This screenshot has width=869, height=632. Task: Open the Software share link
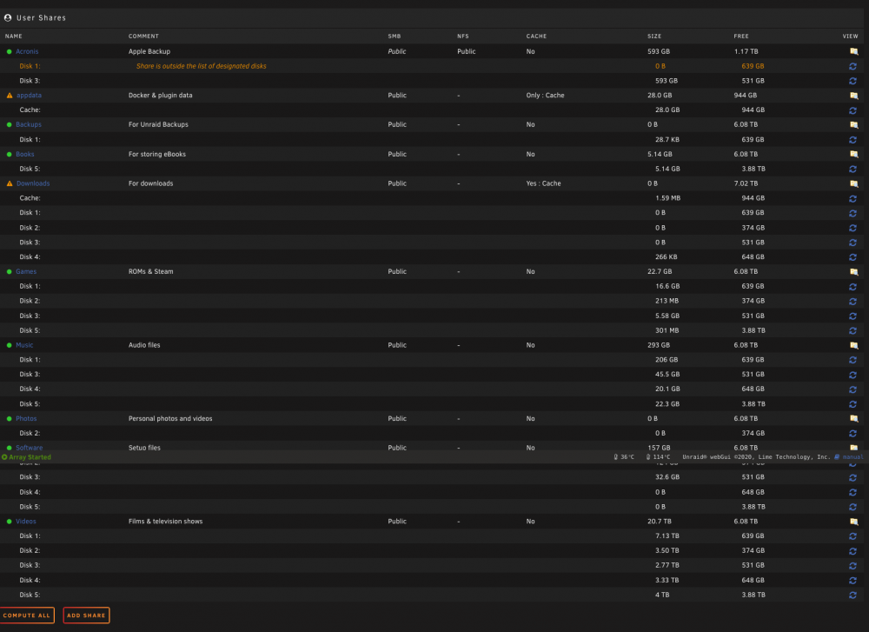tap(29, 448)
